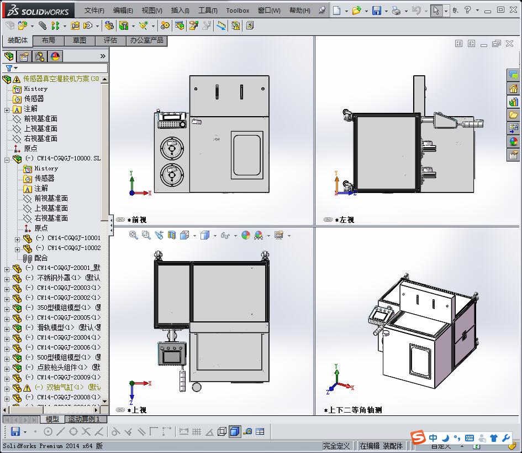This screenshot has width=522, height=453.
Task: Switch to the 评估 tab
Action: (110, 40)
